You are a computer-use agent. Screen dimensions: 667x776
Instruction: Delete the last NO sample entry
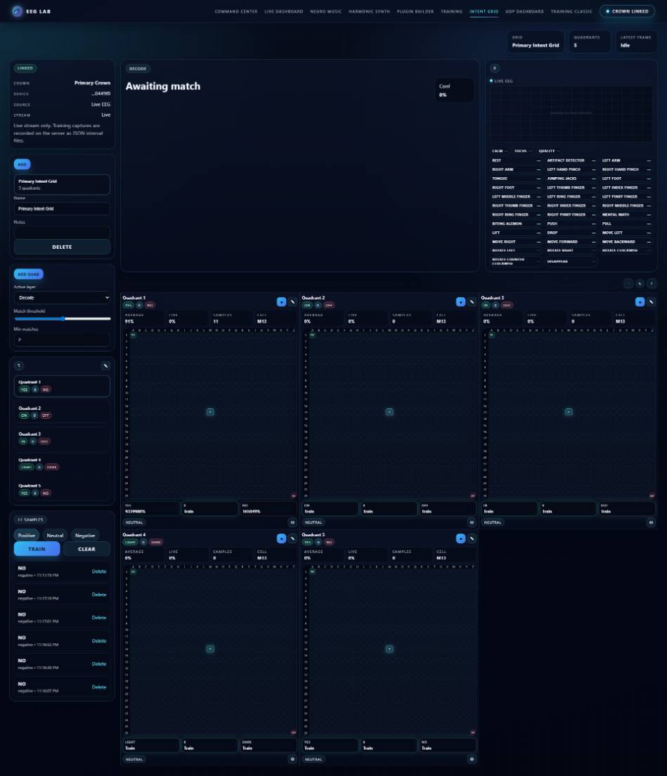(x=99, y=687)
